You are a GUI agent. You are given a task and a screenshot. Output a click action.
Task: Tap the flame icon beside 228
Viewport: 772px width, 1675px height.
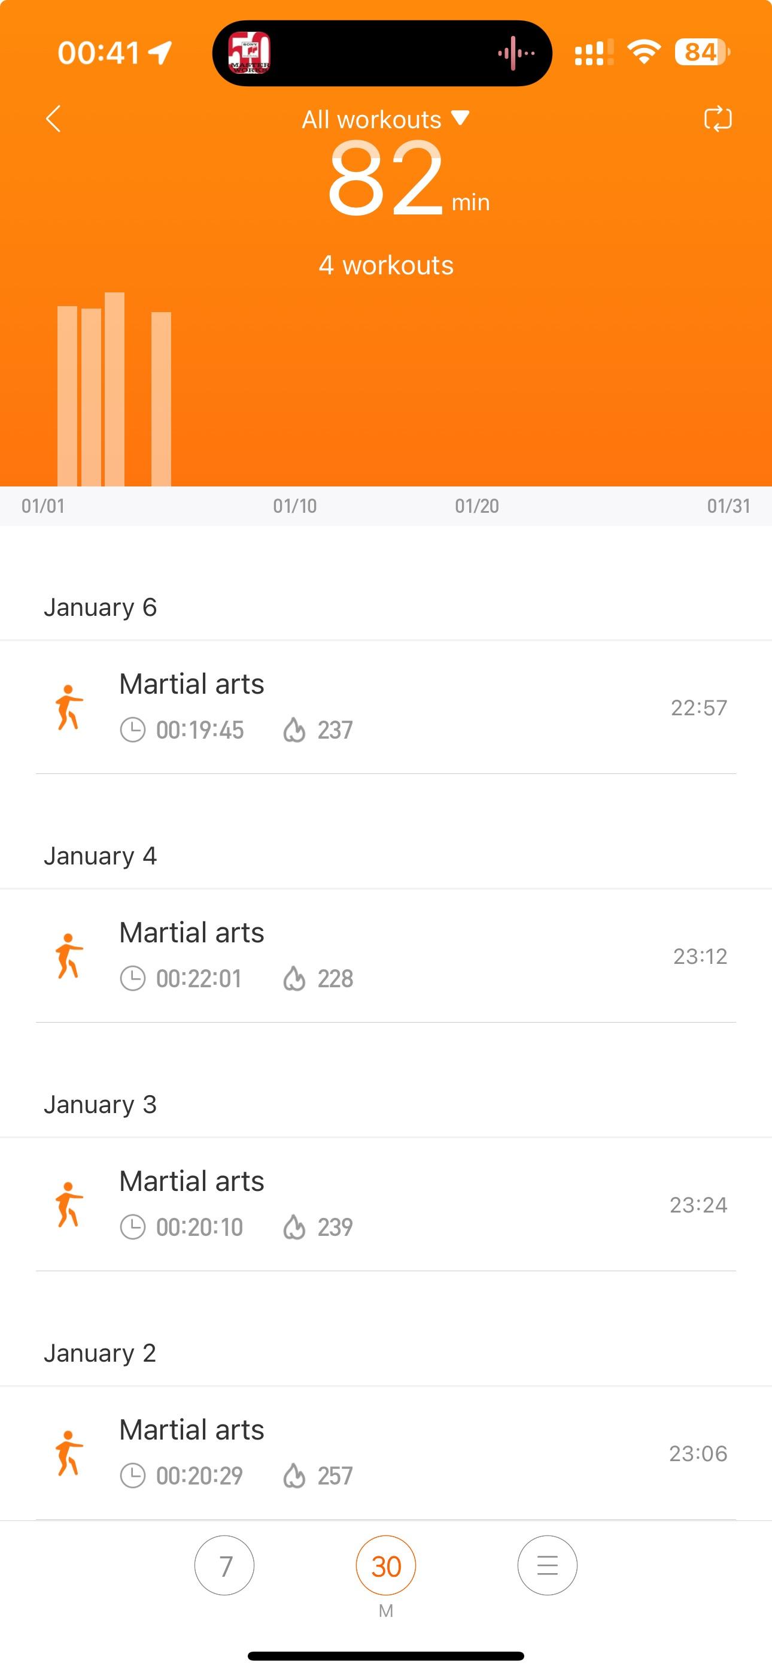294,978
